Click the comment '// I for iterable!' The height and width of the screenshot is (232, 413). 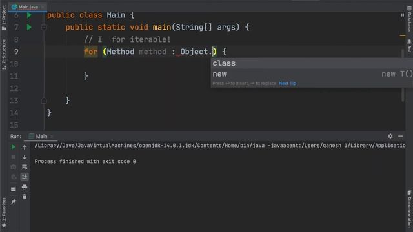click(x=128, y=40)
